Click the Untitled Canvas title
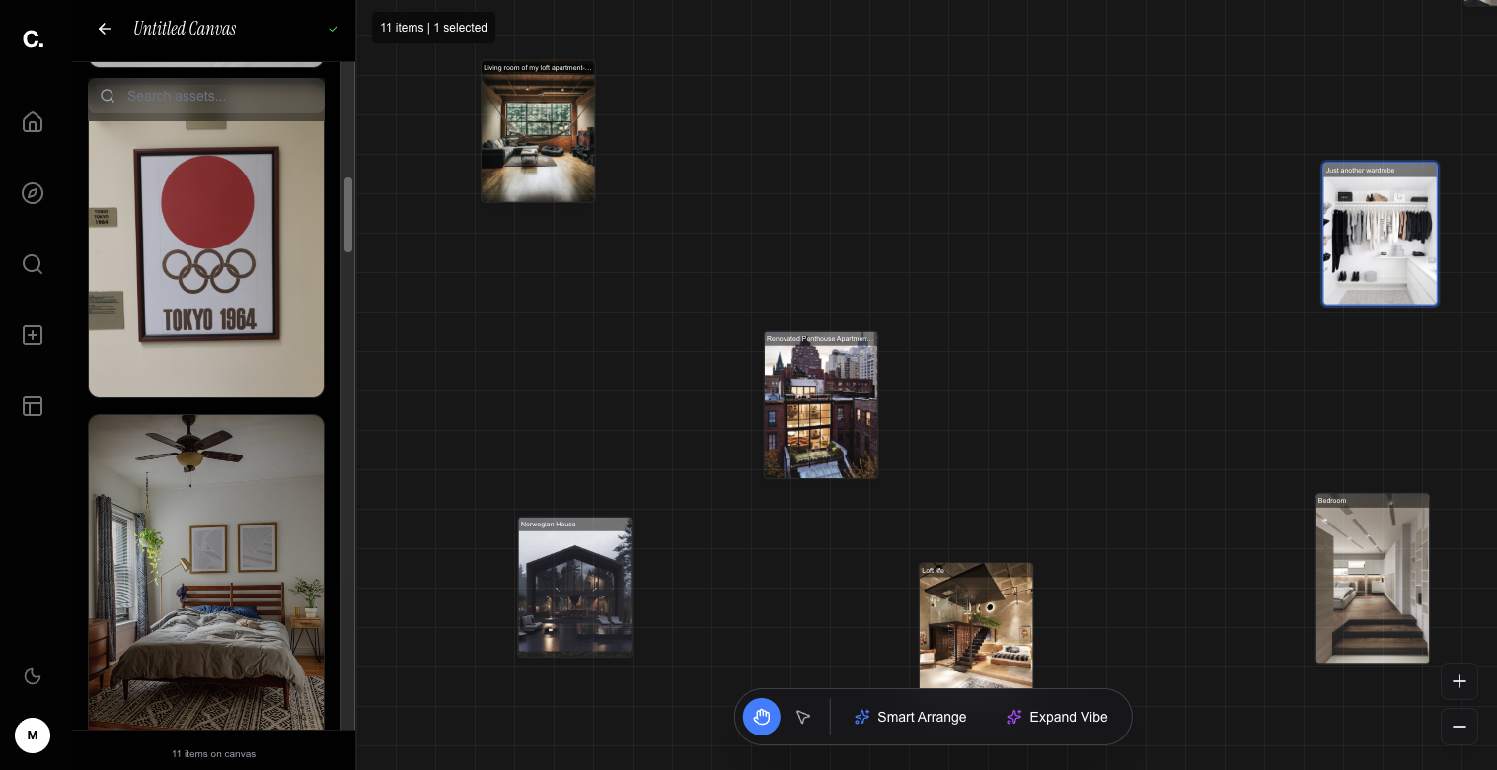 tap(185, 29)
